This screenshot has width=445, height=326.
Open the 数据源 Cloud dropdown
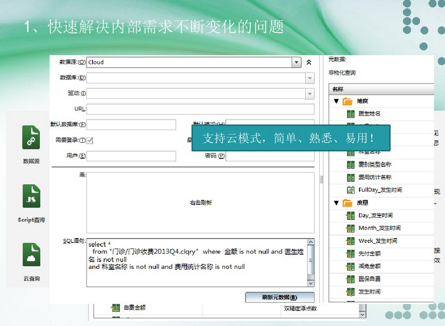click(x=296, y=62)
